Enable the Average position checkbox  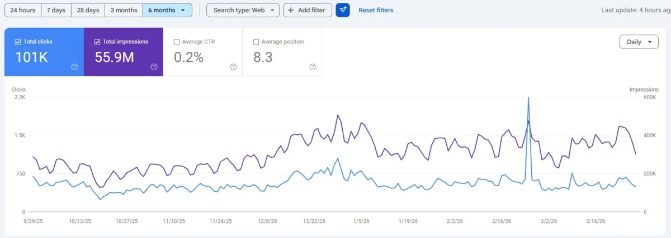point(256,42)
